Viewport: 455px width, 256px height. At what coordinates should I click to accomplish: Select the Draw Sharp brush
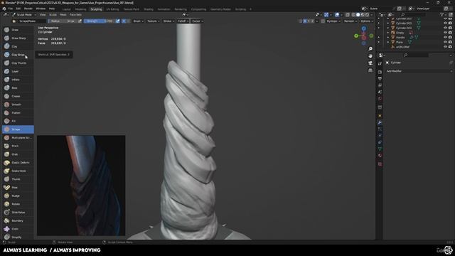pos(18,38)
